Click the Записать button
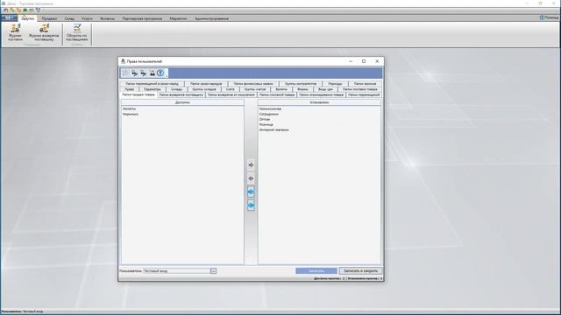Screen dimensions: 561x315 (316, 271)
